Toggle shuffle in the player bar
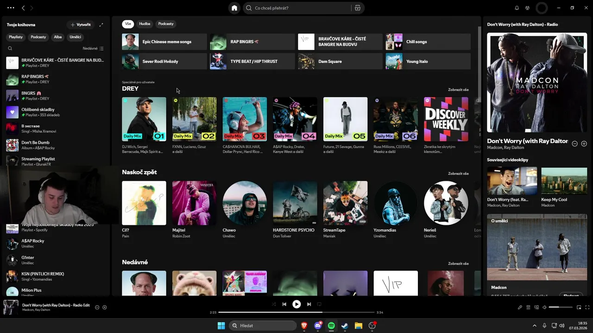 pos(274,304)
